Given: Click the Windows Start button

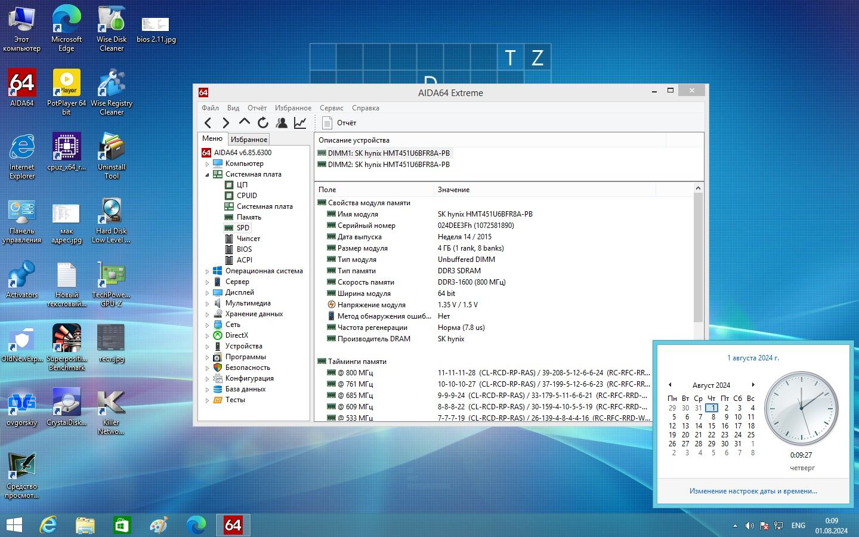Looking at the screenshot, I should click(14, 525).
